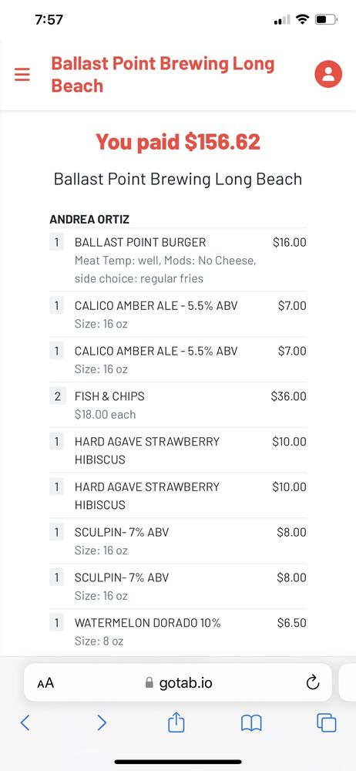The height and width of the screenshot is (771, 356).
Task: Show open tabs overview icon
Action: point(327,722)
